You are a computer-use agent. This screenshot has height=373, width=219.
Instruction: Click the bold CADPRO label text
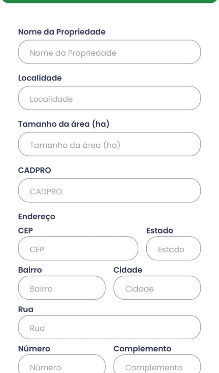[35, 170]
